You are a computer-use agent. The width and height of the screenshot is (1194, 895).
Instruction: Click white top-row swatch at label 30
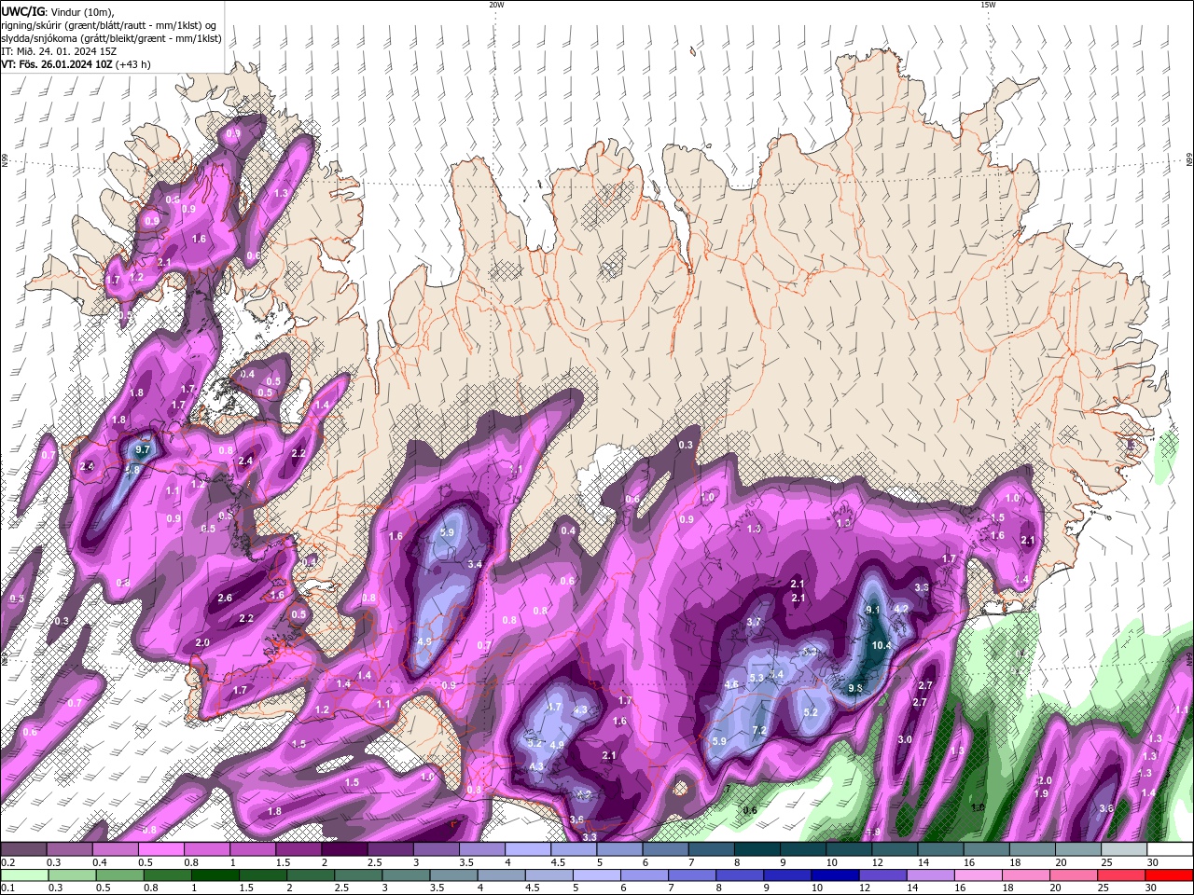(1169, 849)
